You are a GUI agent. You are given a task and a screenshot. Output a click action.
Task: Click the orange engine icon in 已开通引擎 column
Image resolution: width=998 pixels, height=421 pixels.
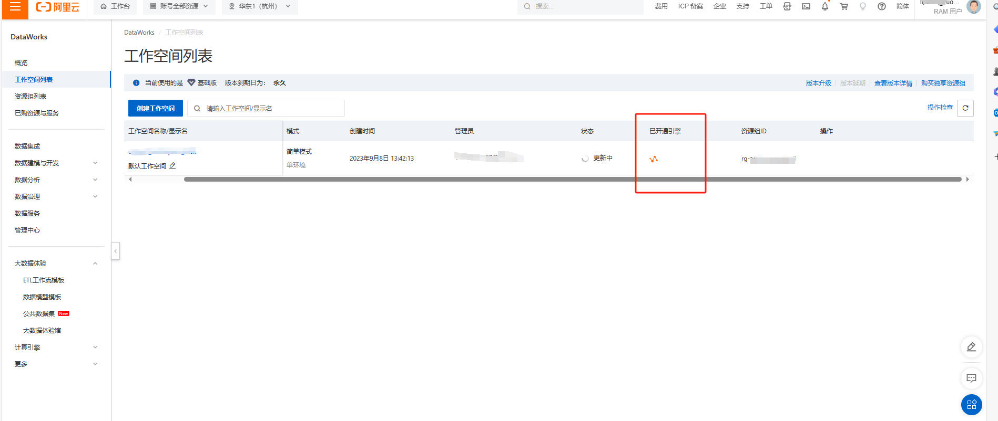tap(654, 159)
